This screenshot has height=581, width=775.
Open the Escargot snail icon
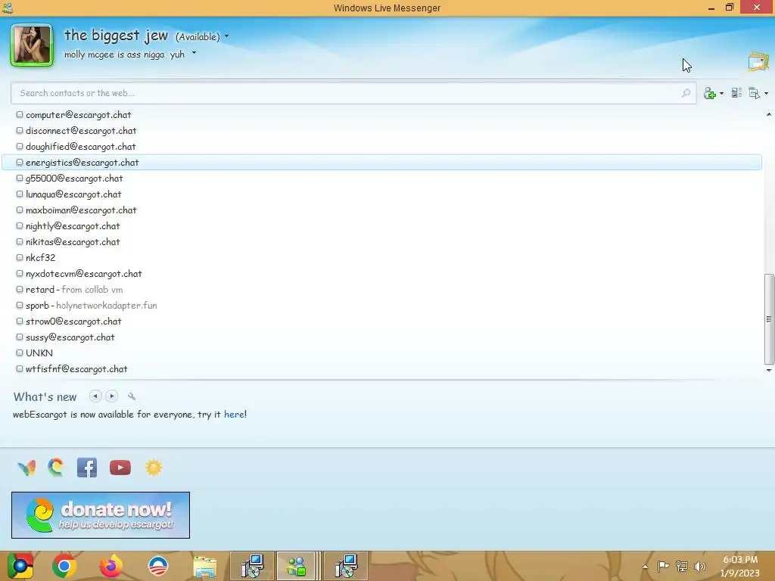[x=56, y=468]
